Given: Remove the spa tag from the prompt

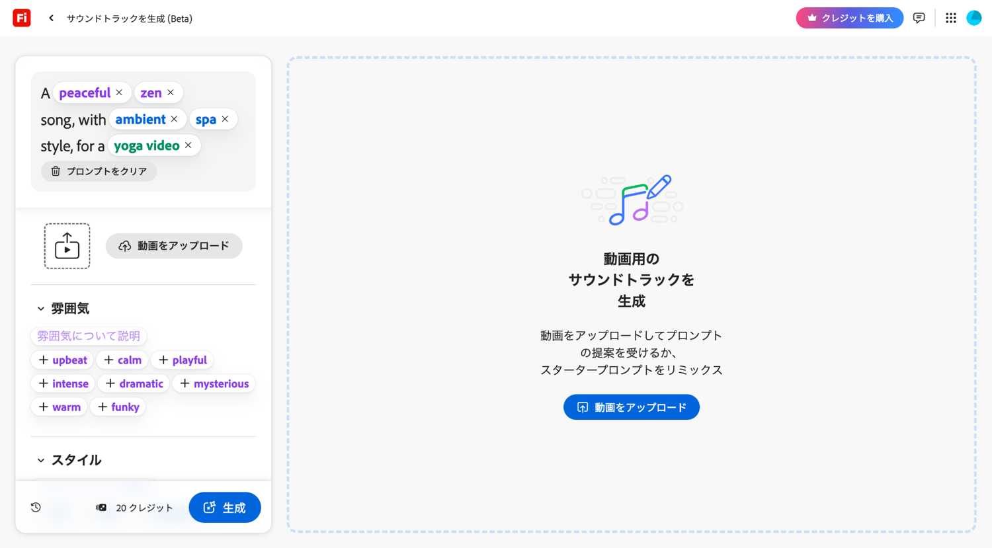Looking at the screenshot, I should [225, 119].
